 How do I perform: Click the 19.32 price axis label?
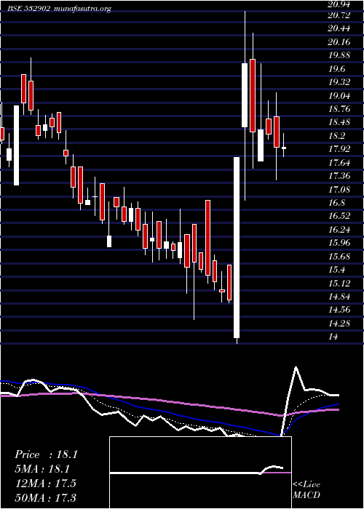point(339,82)
